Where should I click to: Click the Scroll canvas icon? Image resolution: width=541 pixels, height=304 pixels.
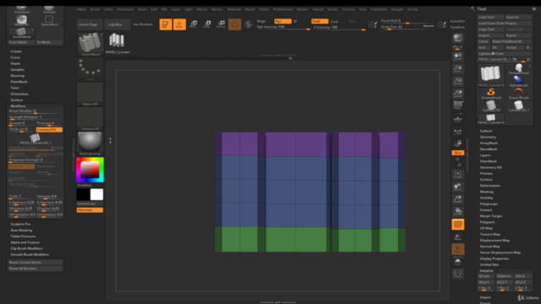(x=458, y=57)
